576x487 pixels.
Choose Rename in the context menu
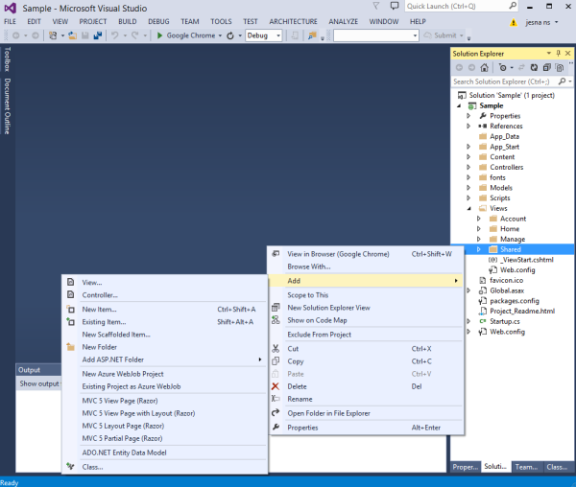pos(365,399)
